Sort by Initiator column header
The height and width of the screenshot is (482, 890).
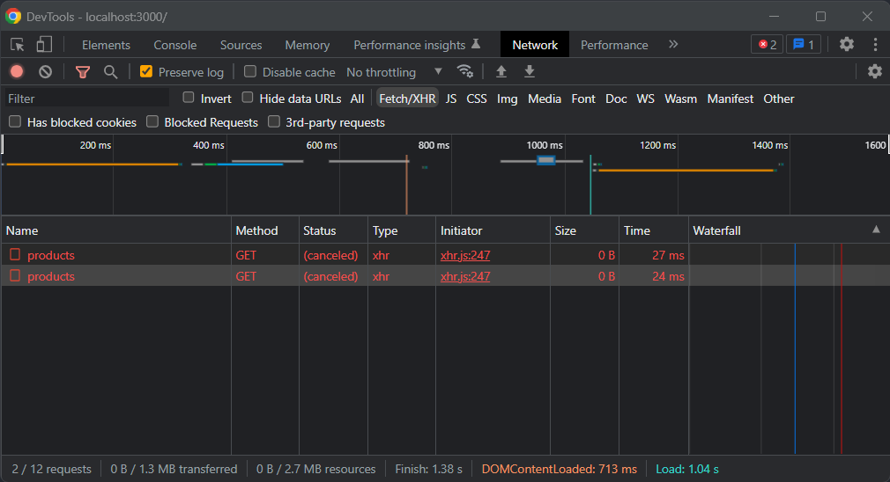tap(493, 230)
